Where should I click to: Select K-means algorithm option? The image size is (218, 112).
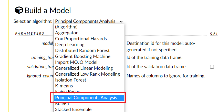click(x=64, y=86)
